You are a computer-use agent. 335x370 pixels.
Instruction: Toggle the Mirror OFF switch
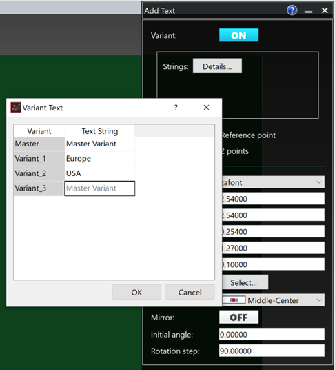point(238,317)
